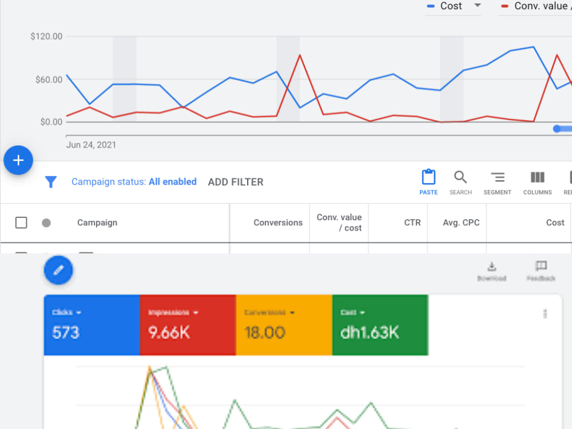
Task: Sort by the Avg. CPC column header
Action: click(461, 223)
